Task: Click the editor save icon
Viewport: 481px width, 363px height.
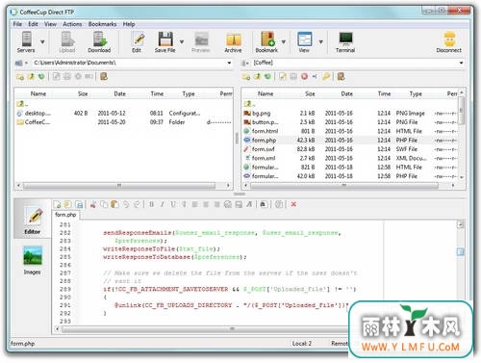Action: tap(79, 204)
